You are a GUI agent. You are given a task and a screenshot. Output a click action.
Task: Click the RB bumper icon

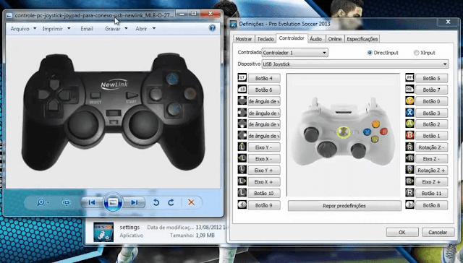click(x=409, y=90)
